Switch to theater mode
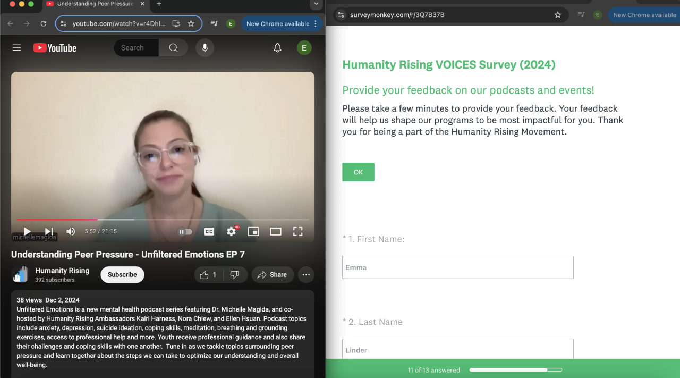The height and width of the screenshot is (378, 680). 276,231
